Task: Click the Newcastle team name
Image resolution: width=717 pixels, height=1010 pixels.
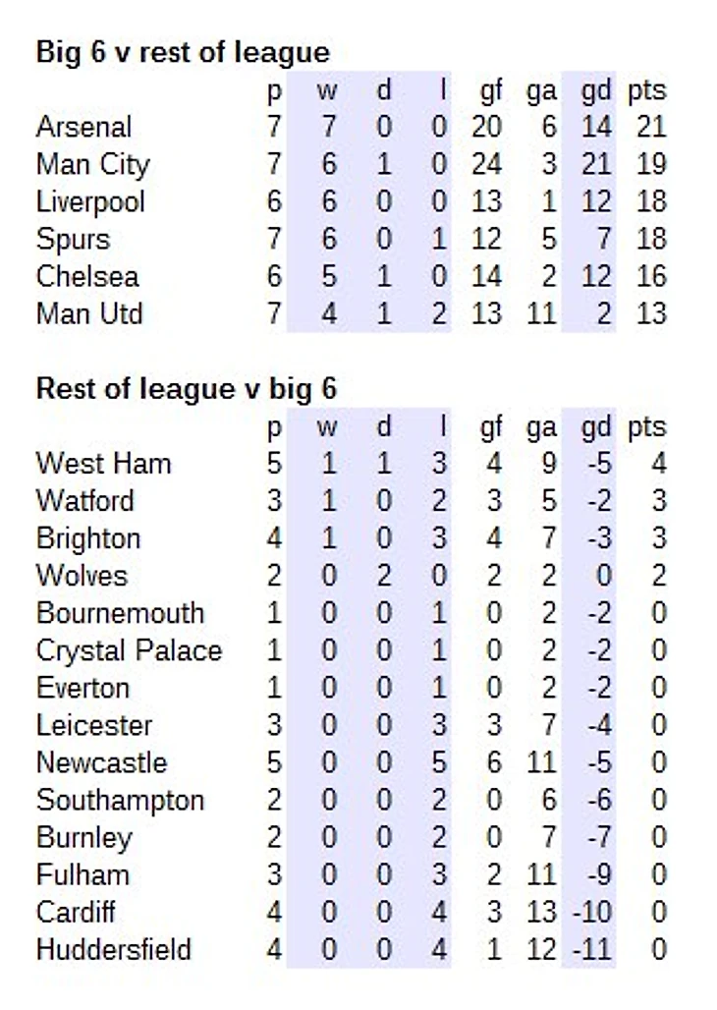Action: click(101, 762)
